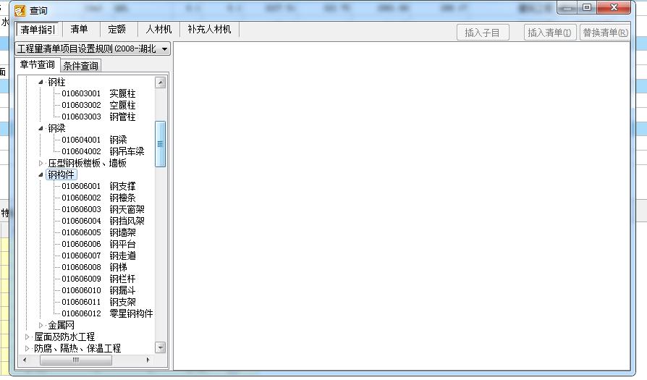Click the 替换清单(R) button
647x380 pixels.
coord(605,33)
